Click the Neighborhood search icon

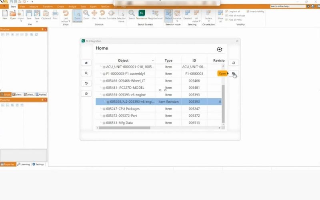coord(155,14)
